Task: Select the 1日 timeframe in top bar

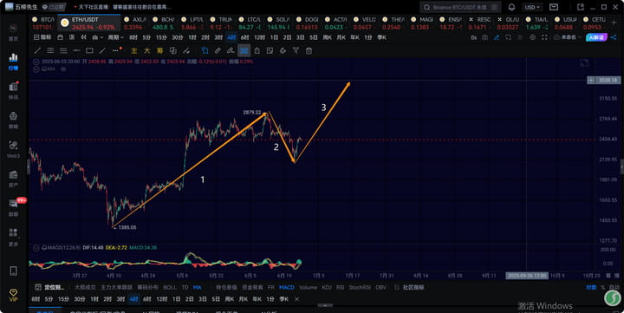Action: coord(274,37)
